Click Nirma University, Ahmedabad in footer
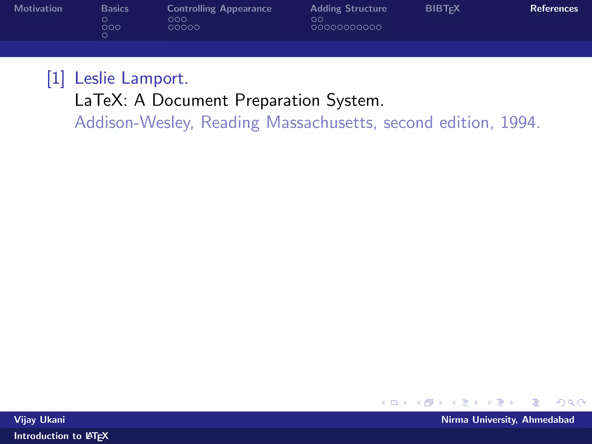The height and width of the screenshot is (444, 592). coord(508,420)
